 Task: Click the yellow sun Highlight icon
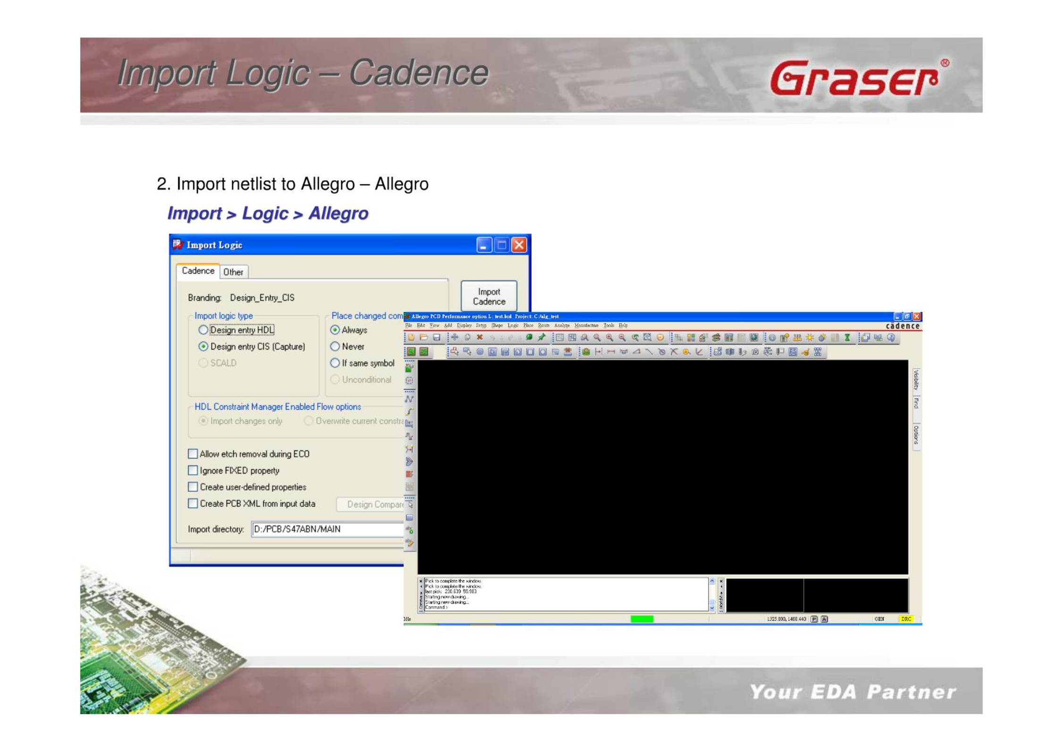(x=810, y=338)
